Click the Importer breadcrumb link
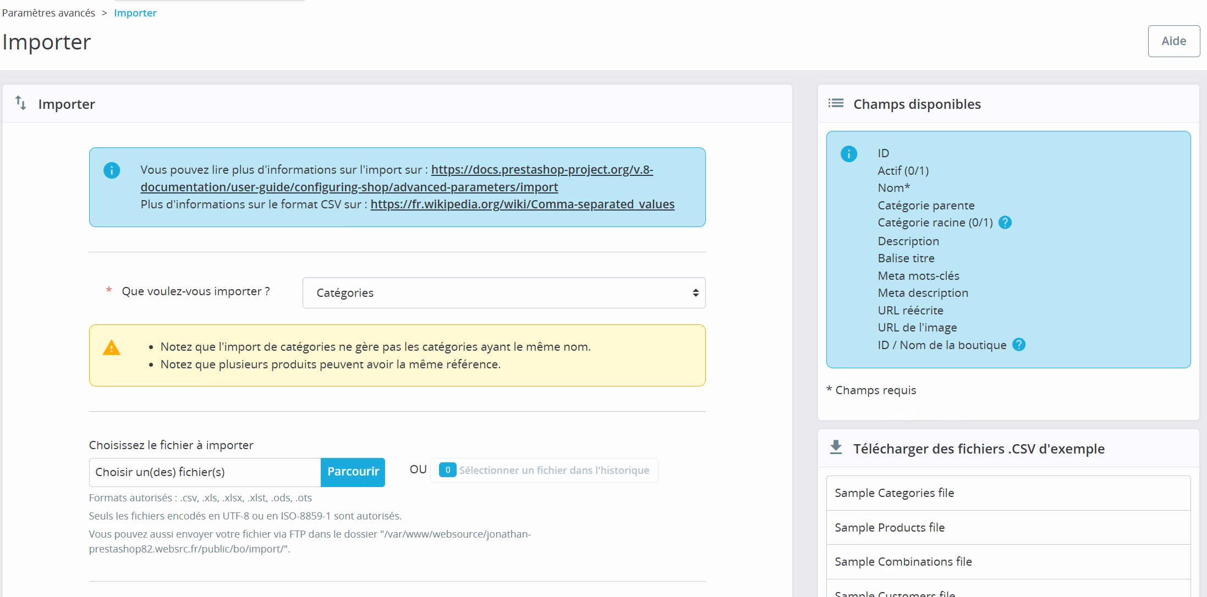1207x597 pixels. [x=135, y=13]
